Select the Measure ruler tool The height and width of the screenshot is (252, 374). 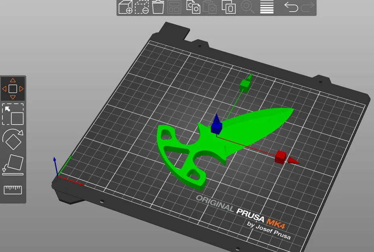(x=13, y=190)
